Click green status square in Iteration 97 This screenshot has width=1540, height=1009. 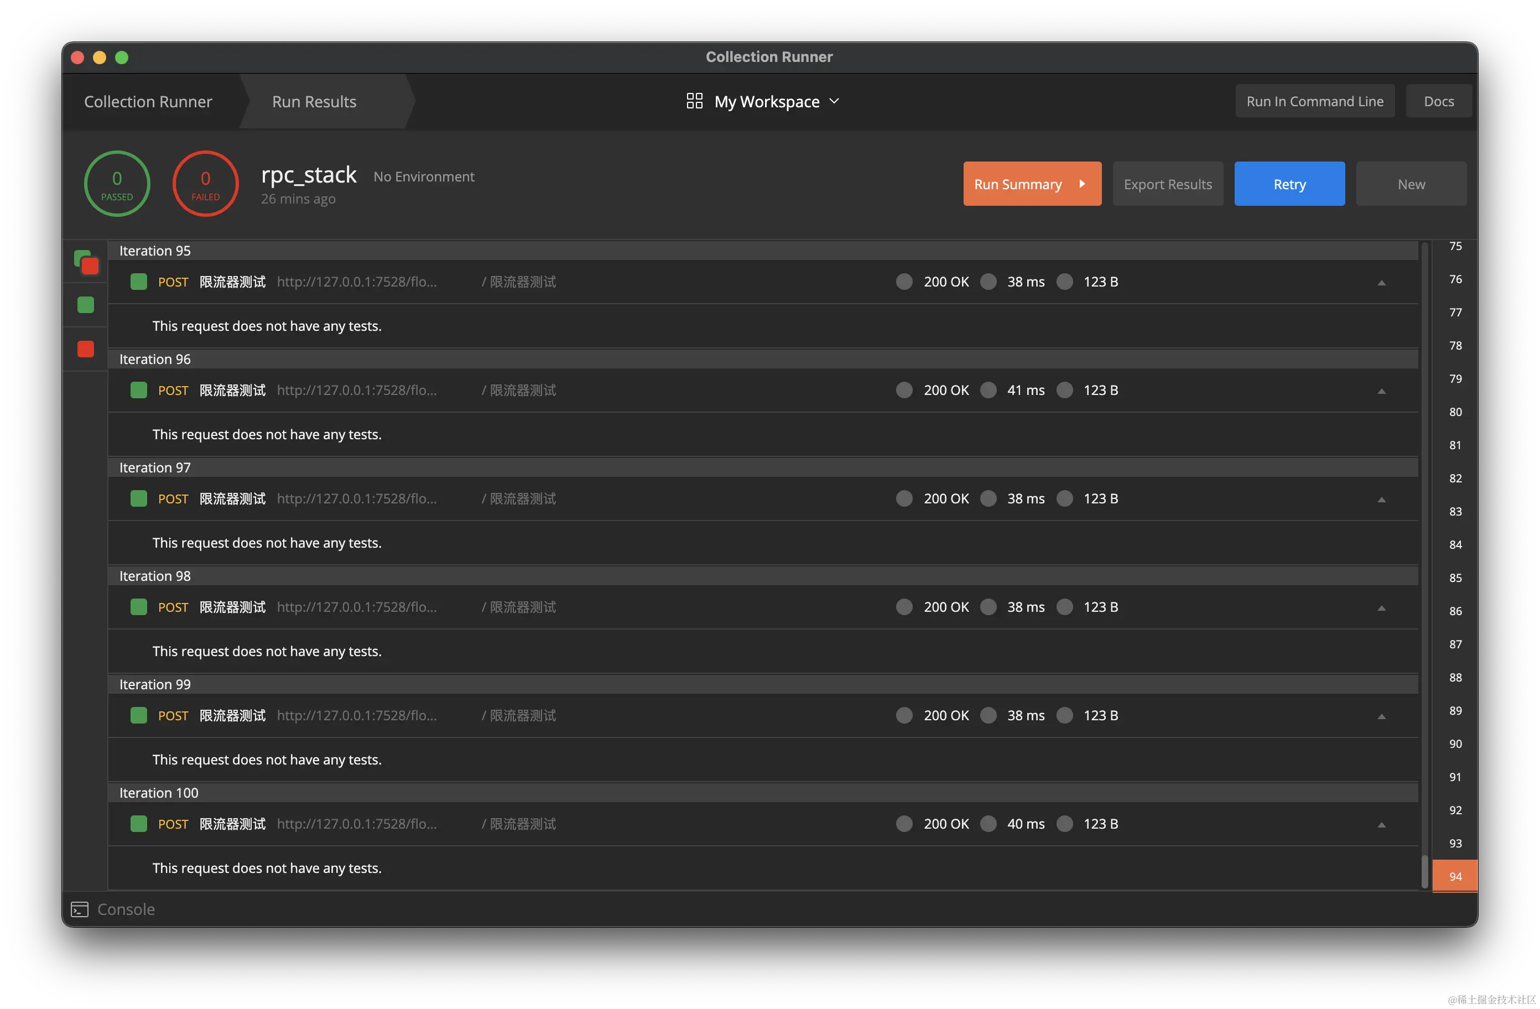138,498
